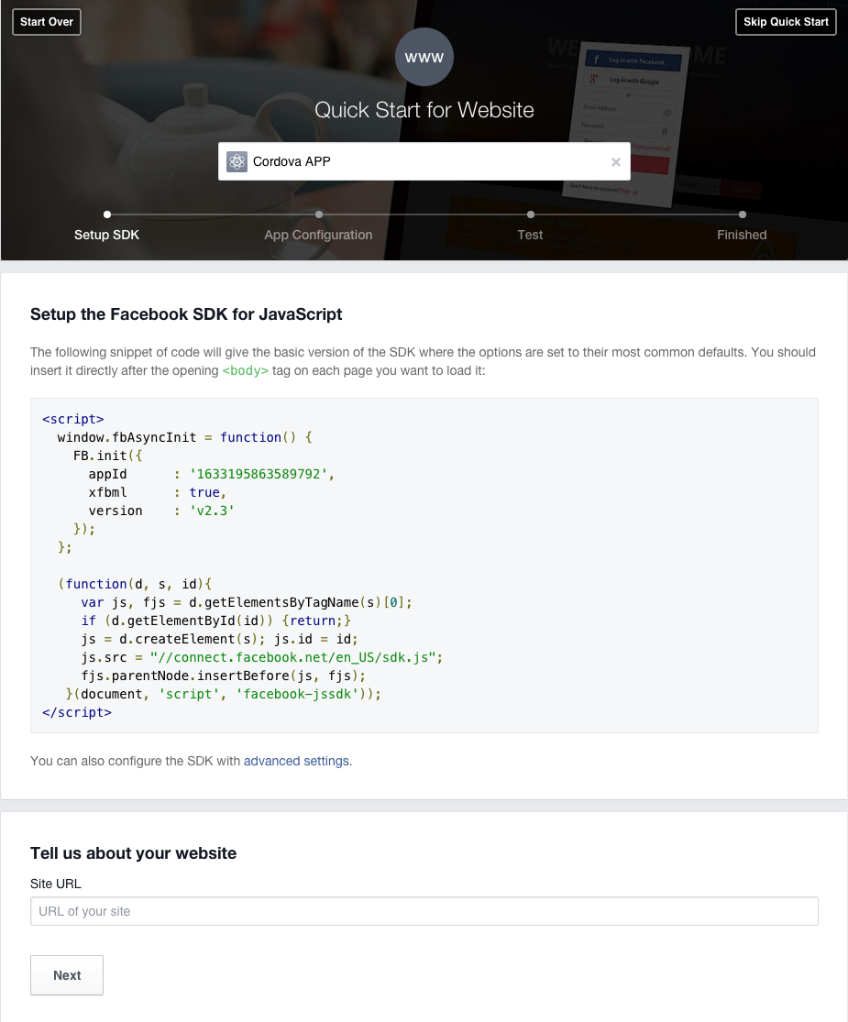Image resolution: width=848 pixels, height=1022 pixels.
Task: Click the window.fbAsyncInit code line
Action: [185, 437]
